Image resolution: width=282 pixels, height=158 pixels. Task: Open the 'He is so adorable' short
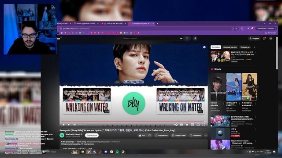[x=218, y=87]
